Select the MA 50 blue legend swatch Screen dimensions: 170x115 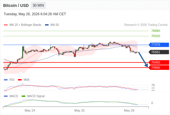pyautogui.click(x=47, y=25)
